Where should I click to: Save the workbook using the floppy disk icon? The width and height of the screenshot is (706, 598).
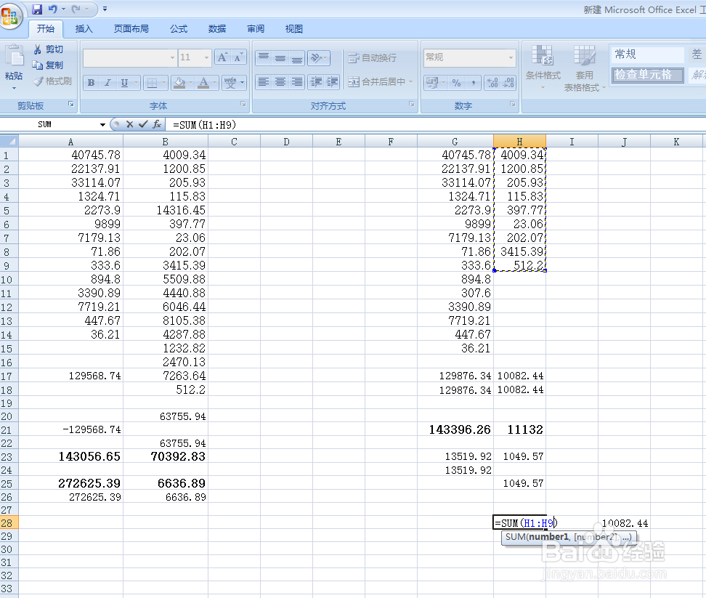pos(37,9)
